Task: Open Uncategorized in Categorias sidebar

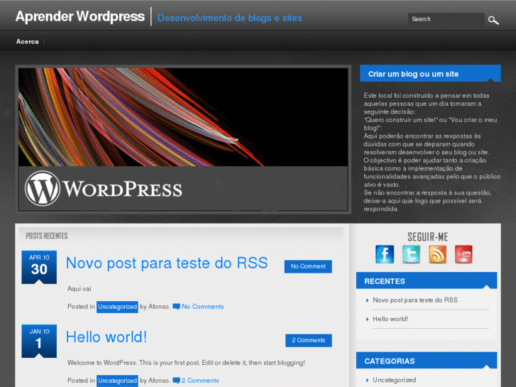Action: (x=394, y=380)
